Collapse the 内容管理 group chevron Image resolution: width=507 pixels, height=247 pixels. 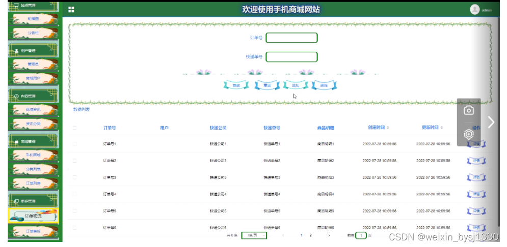point(51,96)
